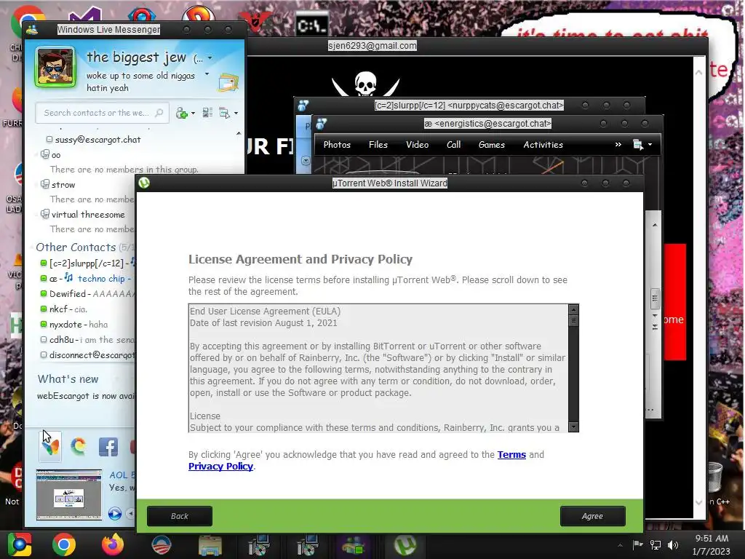Open the Photos tab in chat toolbar

click(x=337, y=145)
